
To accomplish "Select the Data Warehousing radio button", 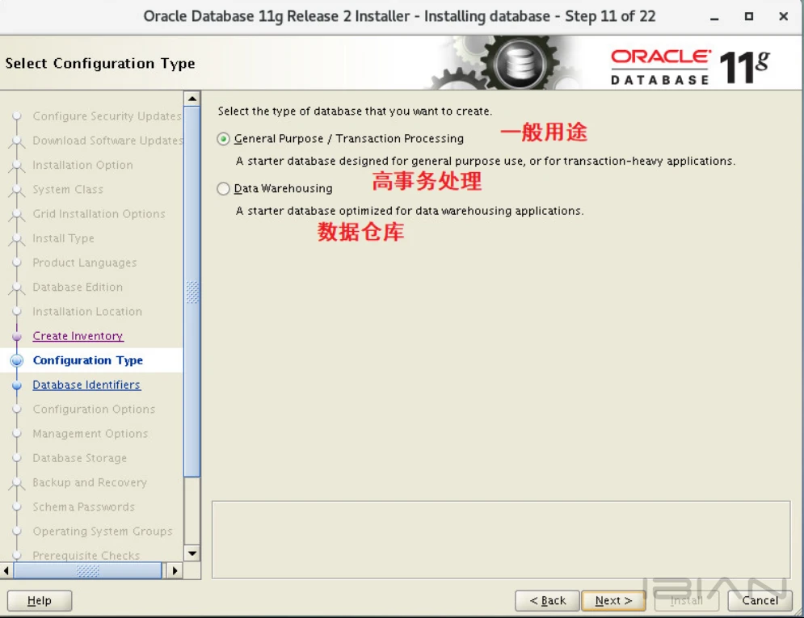I will 223,188.
